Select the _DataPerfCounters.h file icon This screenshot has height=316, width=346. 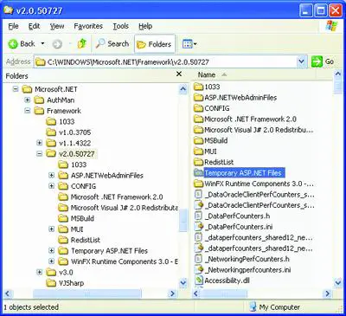199,216
